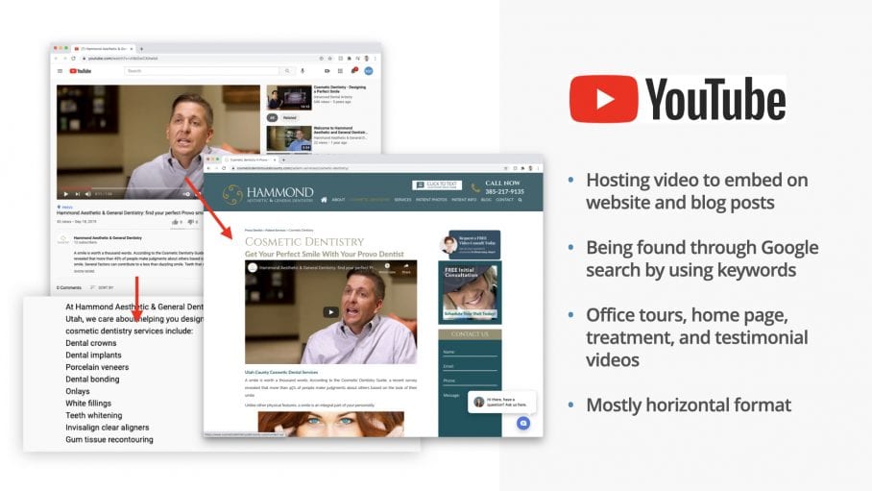Open the YouTube create video camera icon
Screen dimensions: 872x491
coord(327,71)
